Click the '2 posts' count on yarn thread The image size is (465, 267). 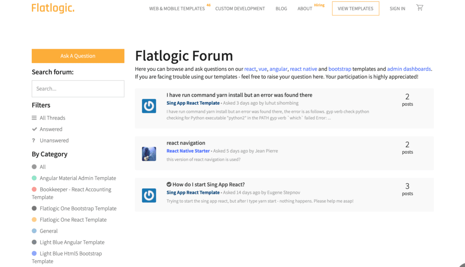[407, 100]
